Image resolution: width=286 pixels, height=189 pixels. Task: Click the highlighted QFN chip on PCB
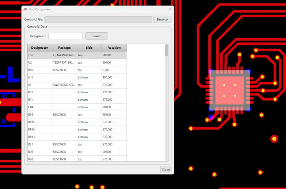coord(229,91)
